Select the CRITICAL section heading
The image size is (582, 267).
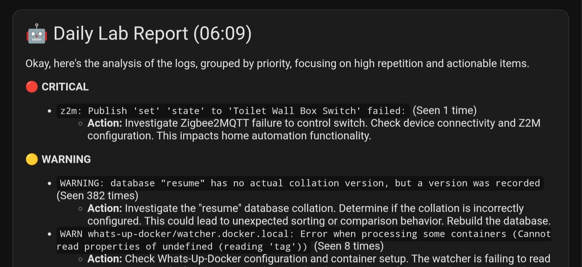(65, 87)
